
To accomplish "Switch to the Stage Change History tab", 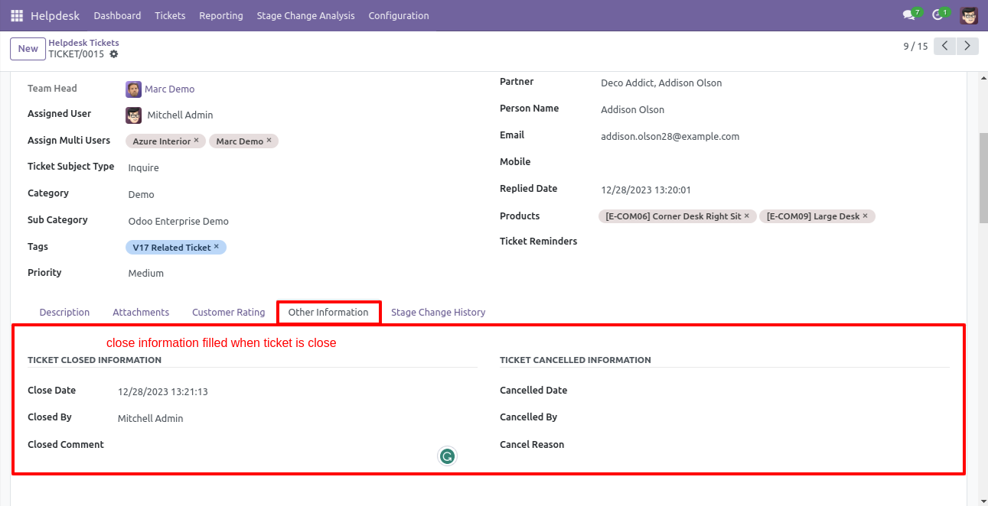I will coord(438,313).
